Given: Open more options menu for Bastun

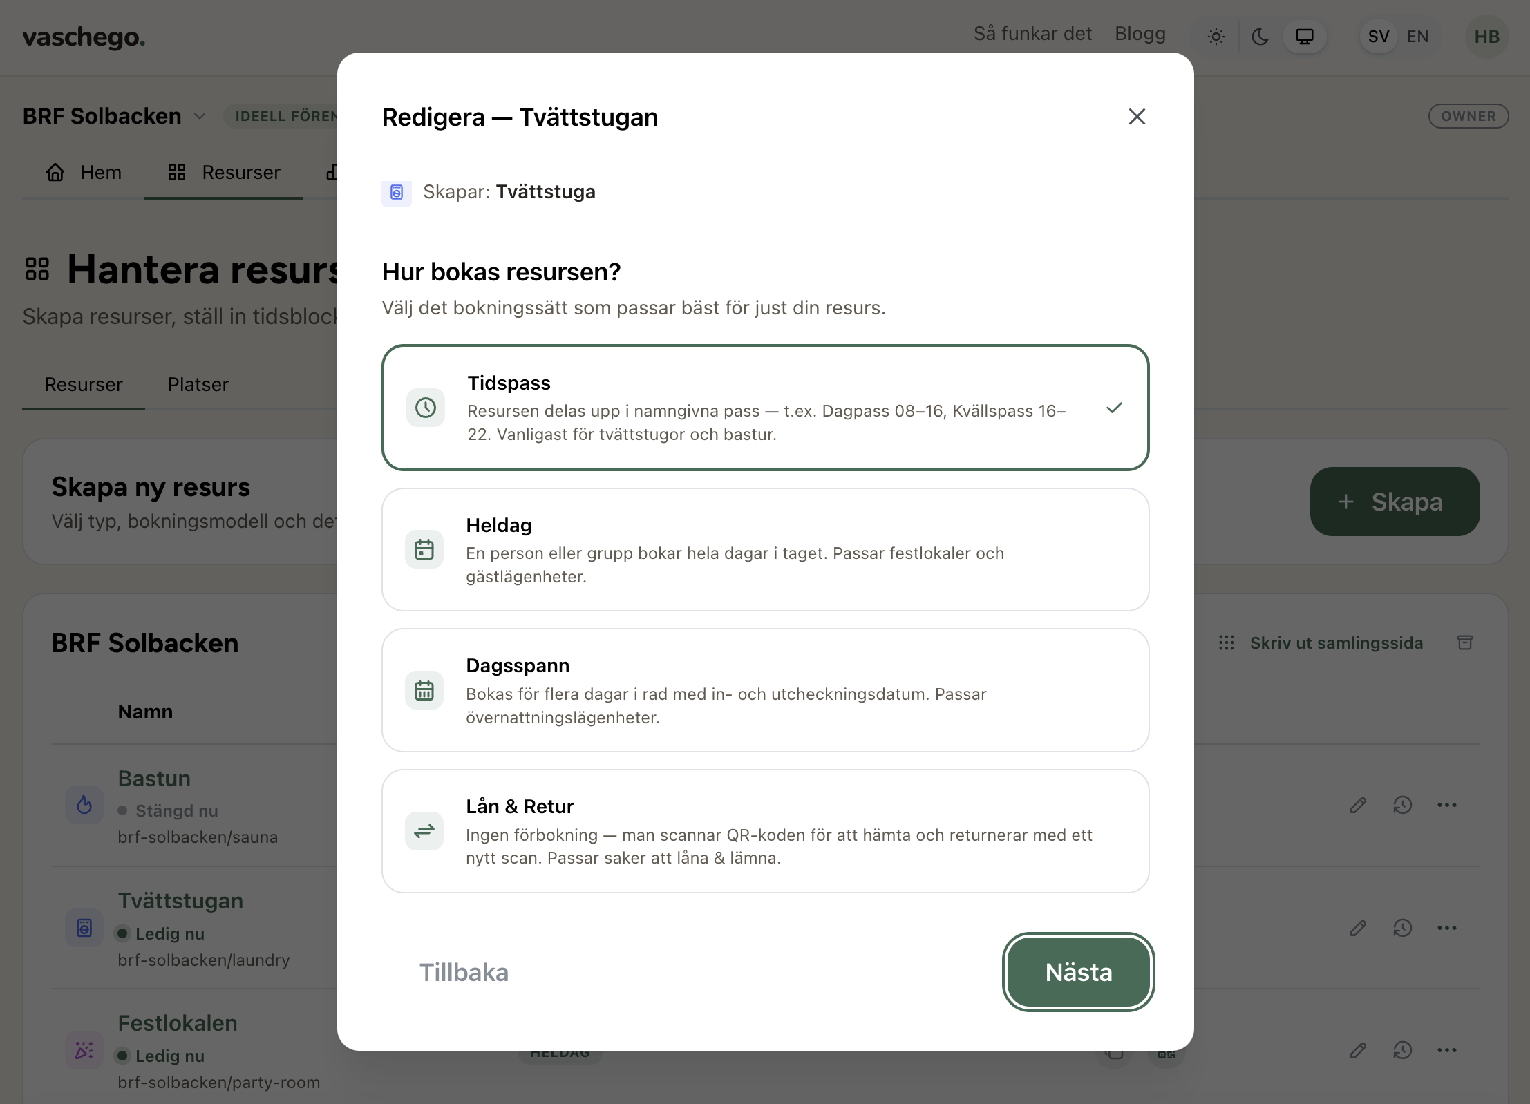Looking at the screenshot, I should point(1446,805).
